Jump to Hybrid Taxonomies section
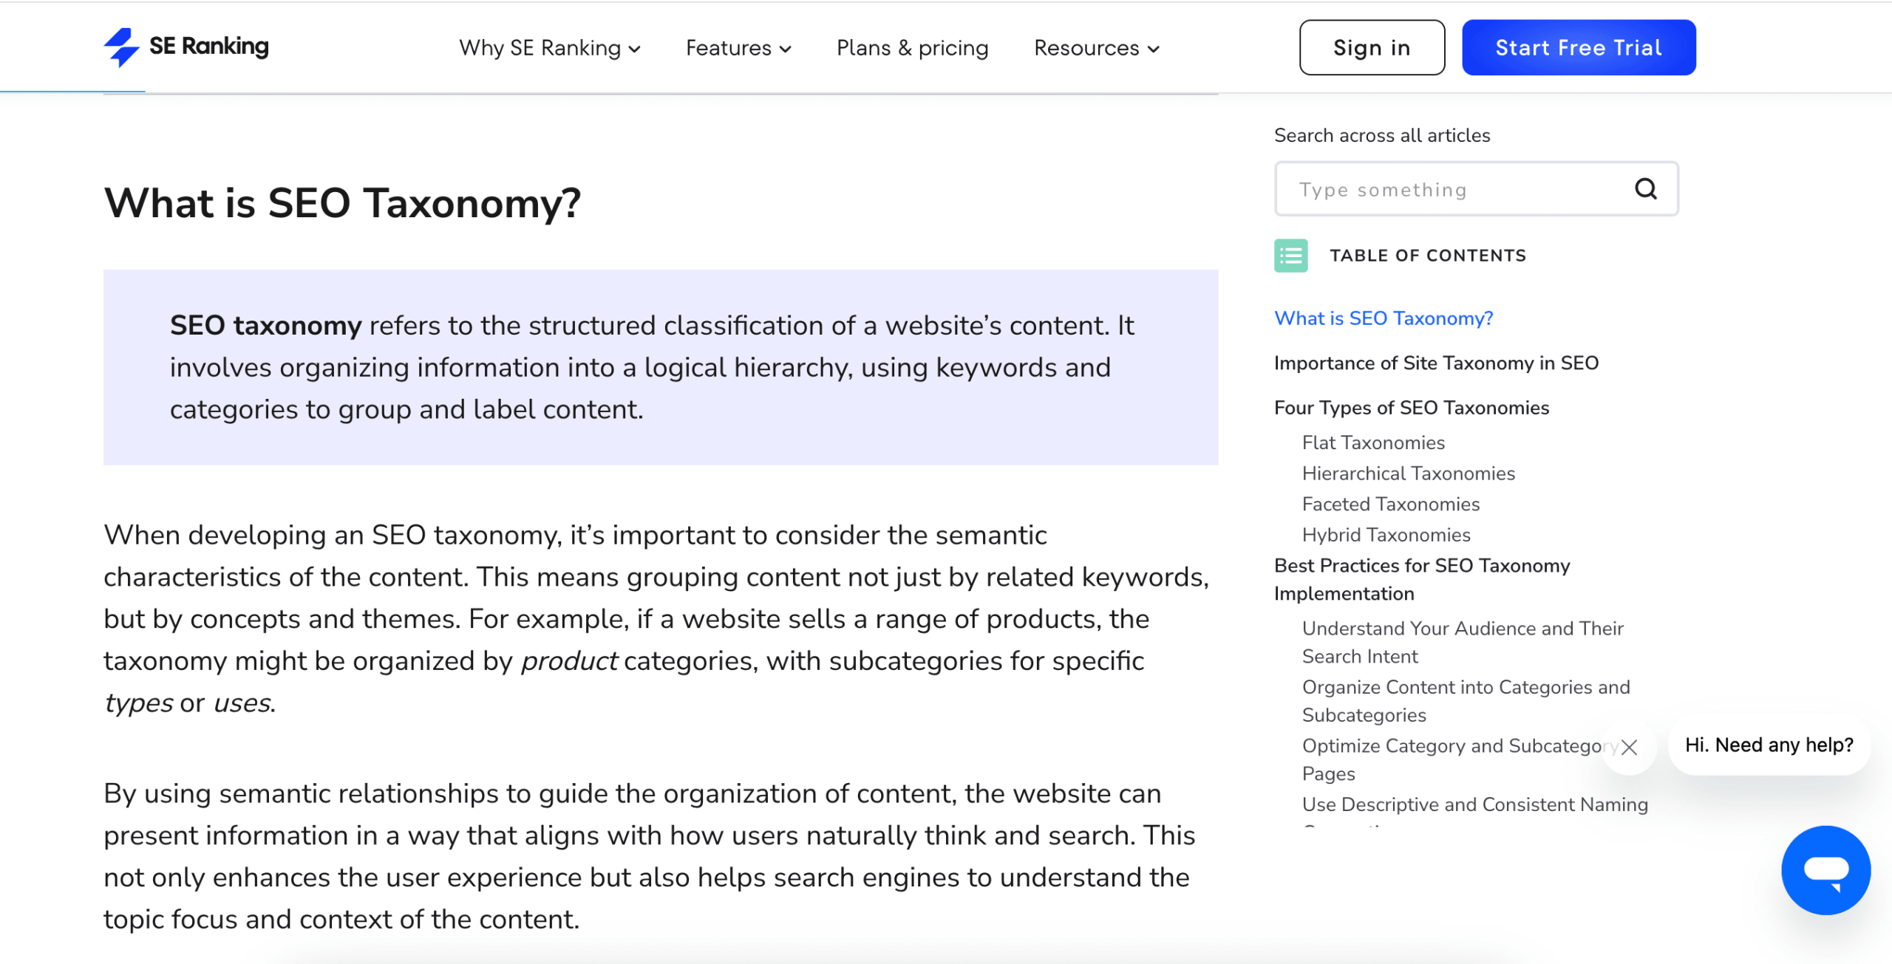Image resolution: width=1892 pixels, height=964 pixels. click(x=1386, y=535)
